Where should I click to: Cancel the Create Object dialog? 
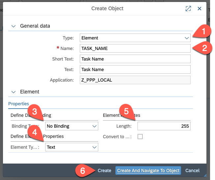coord(192,170)
